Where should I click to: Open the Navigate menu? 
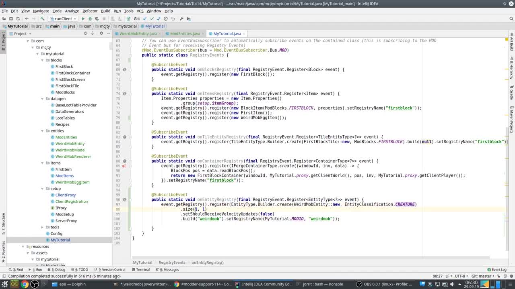41,11
